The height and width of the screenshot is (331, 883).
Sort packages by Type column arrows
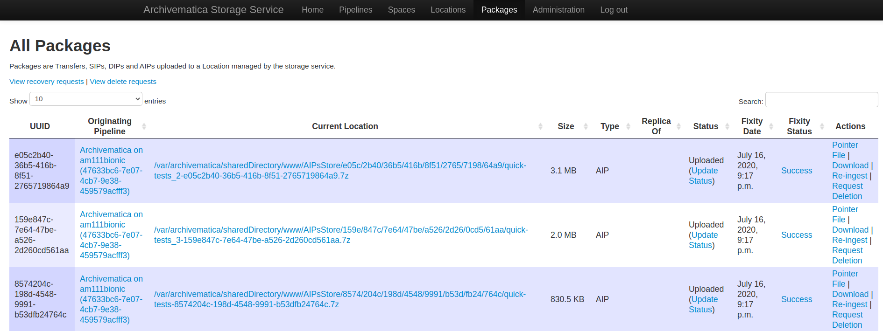pyautogui.click(x=628, y=126)
